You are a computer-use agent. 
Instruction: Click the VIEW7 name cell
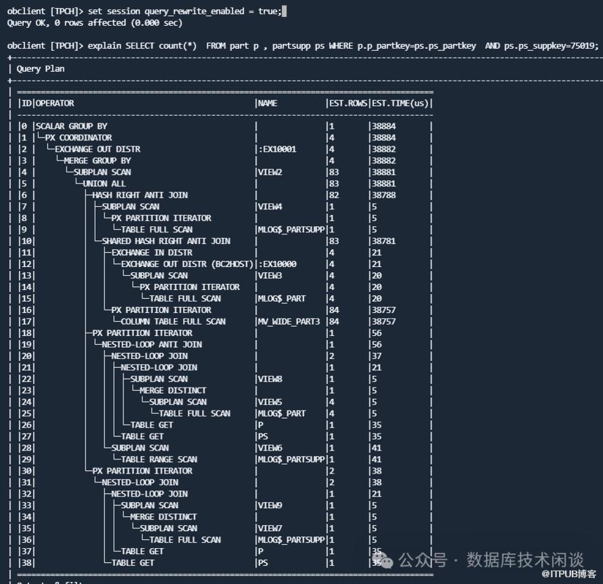coord(270,528)
